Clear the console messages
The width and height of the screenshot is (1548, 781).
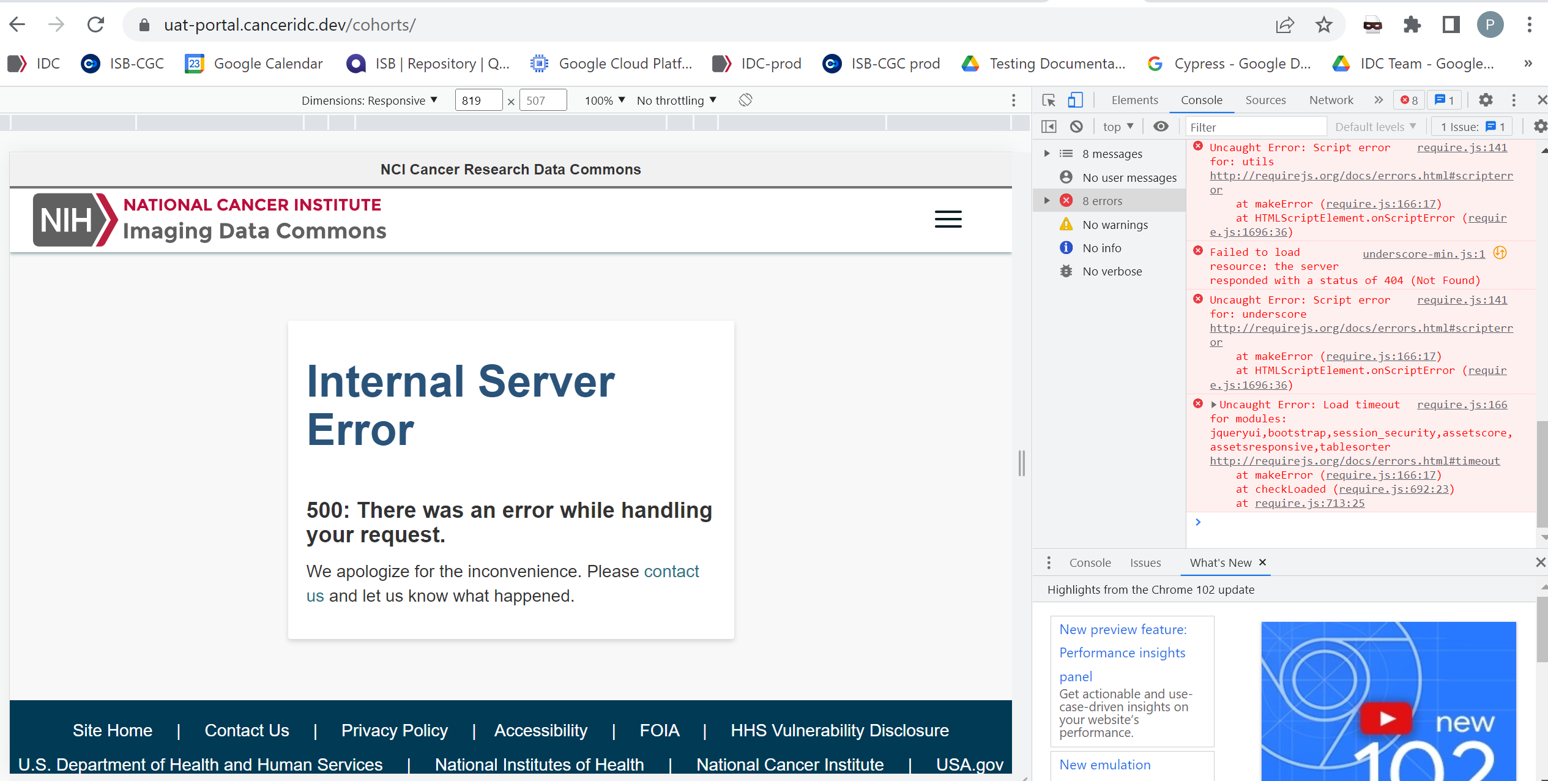coord(1077,126)
